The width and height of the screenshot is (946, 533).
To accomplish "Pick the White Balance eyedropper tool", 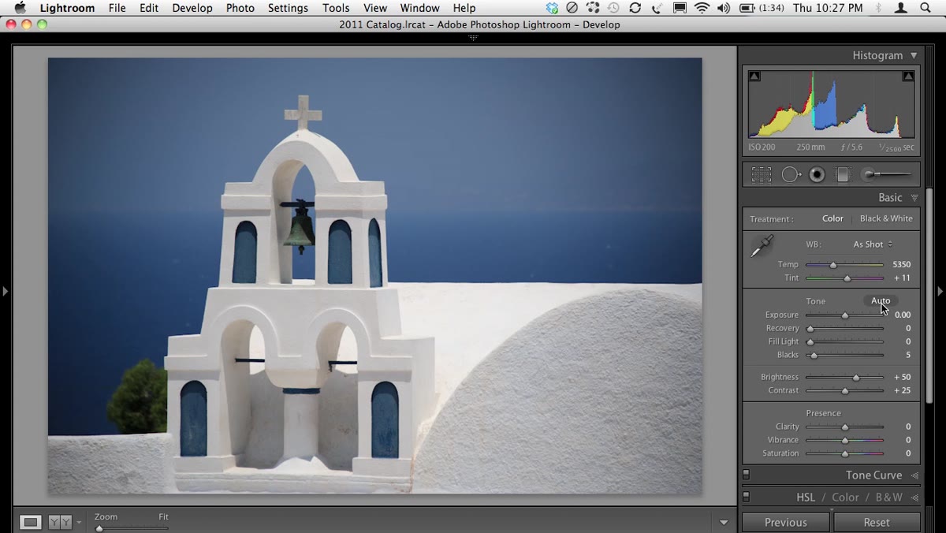I will click(x=762, y=247).
